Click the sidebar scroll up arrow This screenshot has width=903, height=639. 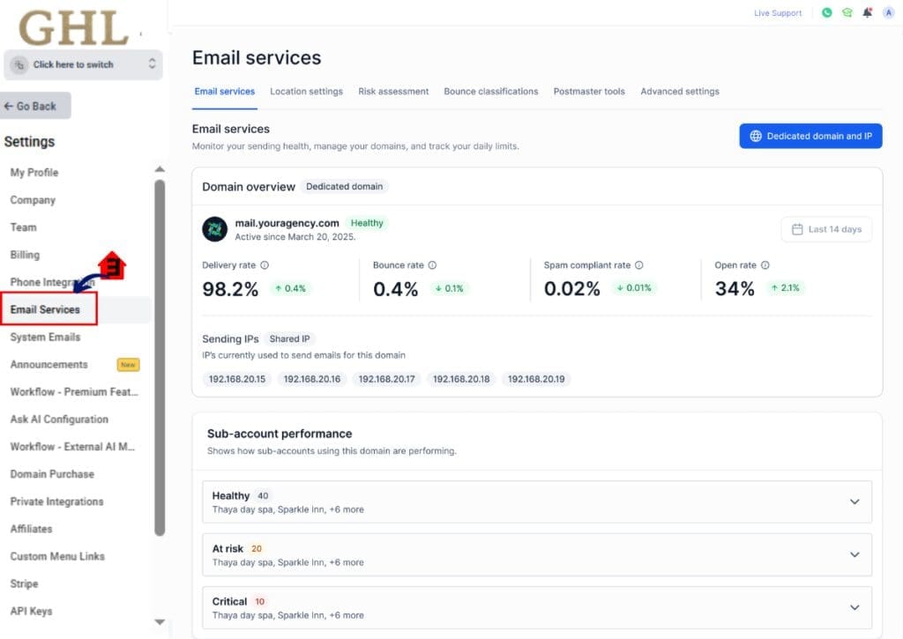coord(160,169)
